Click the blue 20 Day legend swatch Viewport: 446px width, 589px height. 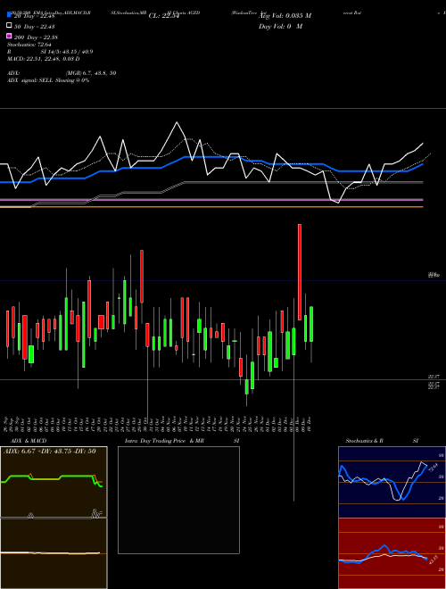(x=9, y=14)
